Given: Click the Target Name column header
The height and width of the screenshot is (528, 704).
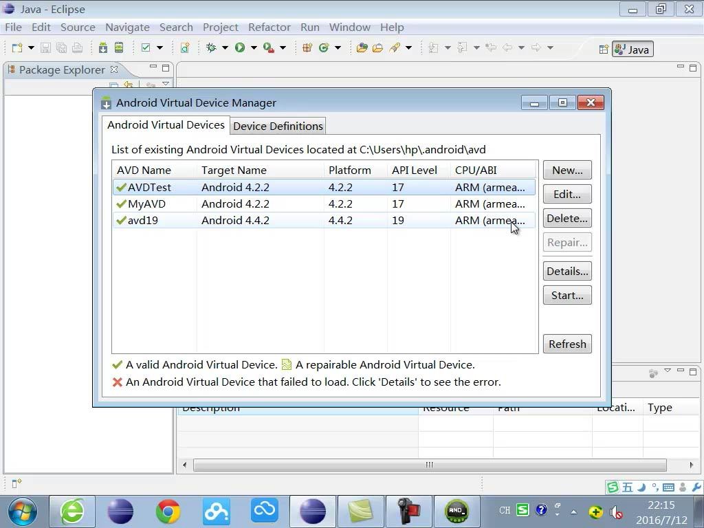Looking at the screenshot, I should pos(260,170).
